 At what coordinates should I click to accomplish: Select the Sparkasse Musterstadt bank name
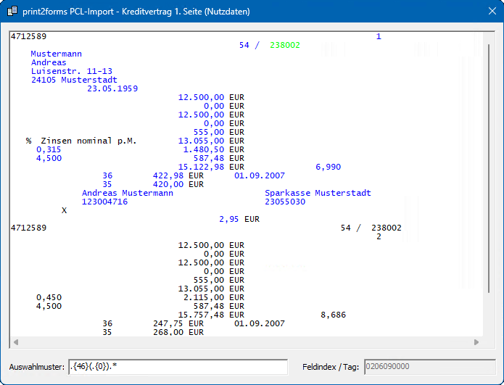[x=318, y=193]
